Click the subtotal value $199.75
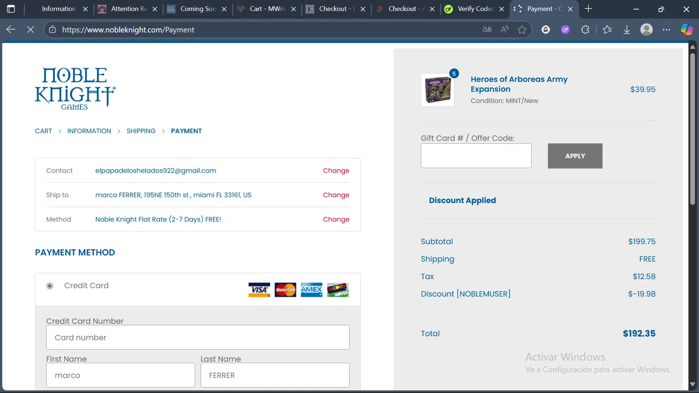 point(642,241)
